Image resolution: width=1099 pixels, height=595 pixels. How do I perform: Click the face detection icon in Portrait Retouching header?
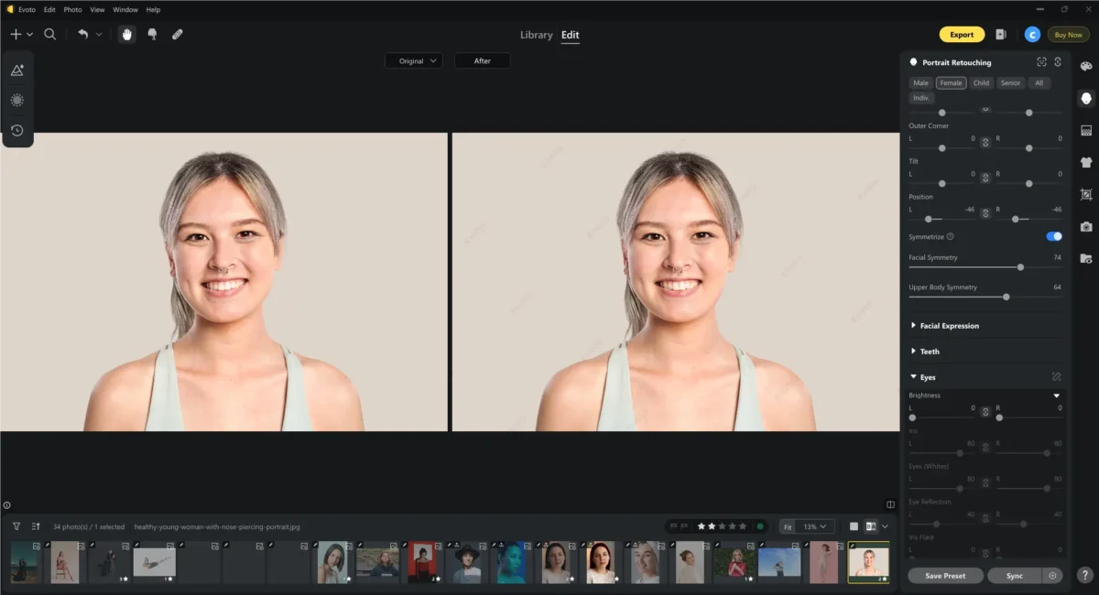[x=1041, y=61]
